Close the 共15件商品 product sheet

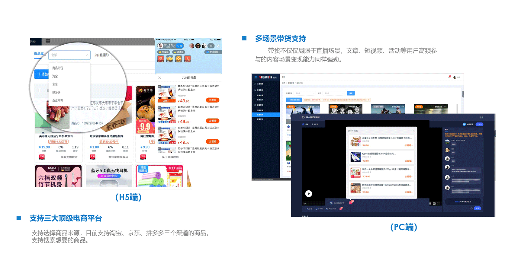[x=160, y=78]
